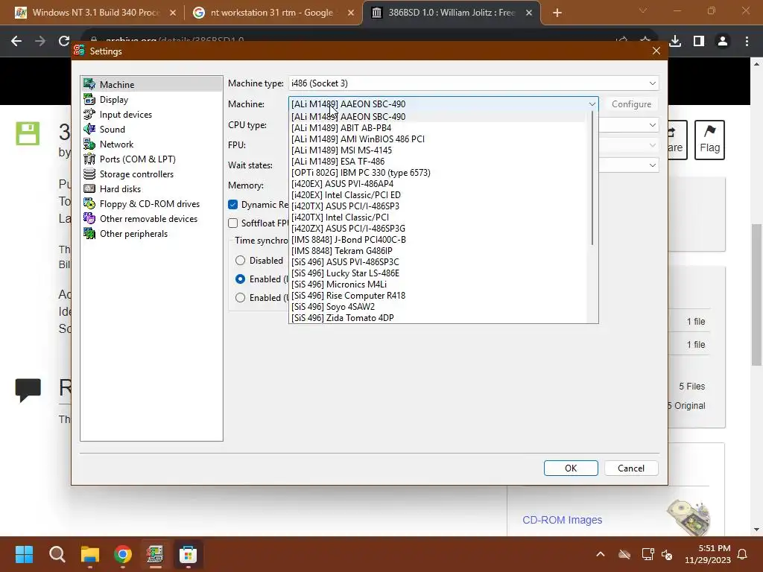Open the Windows Start menu
The width and height of the screenshot is (763, 572).
(24, 554)
